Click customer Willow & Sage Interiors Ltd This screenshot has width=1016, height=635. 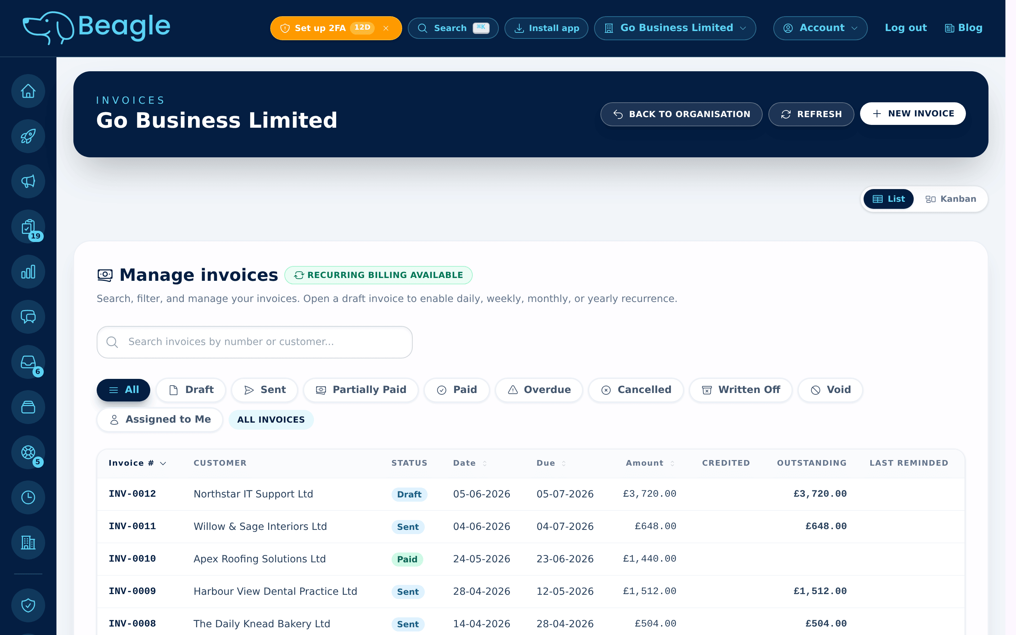coord(260,526)
